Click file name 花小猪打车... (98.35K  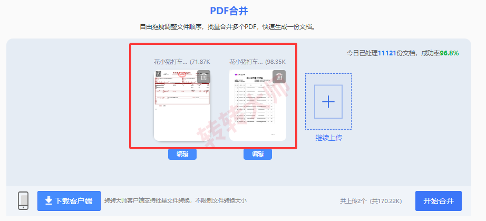pyautogui.click(x=258, y=62)
